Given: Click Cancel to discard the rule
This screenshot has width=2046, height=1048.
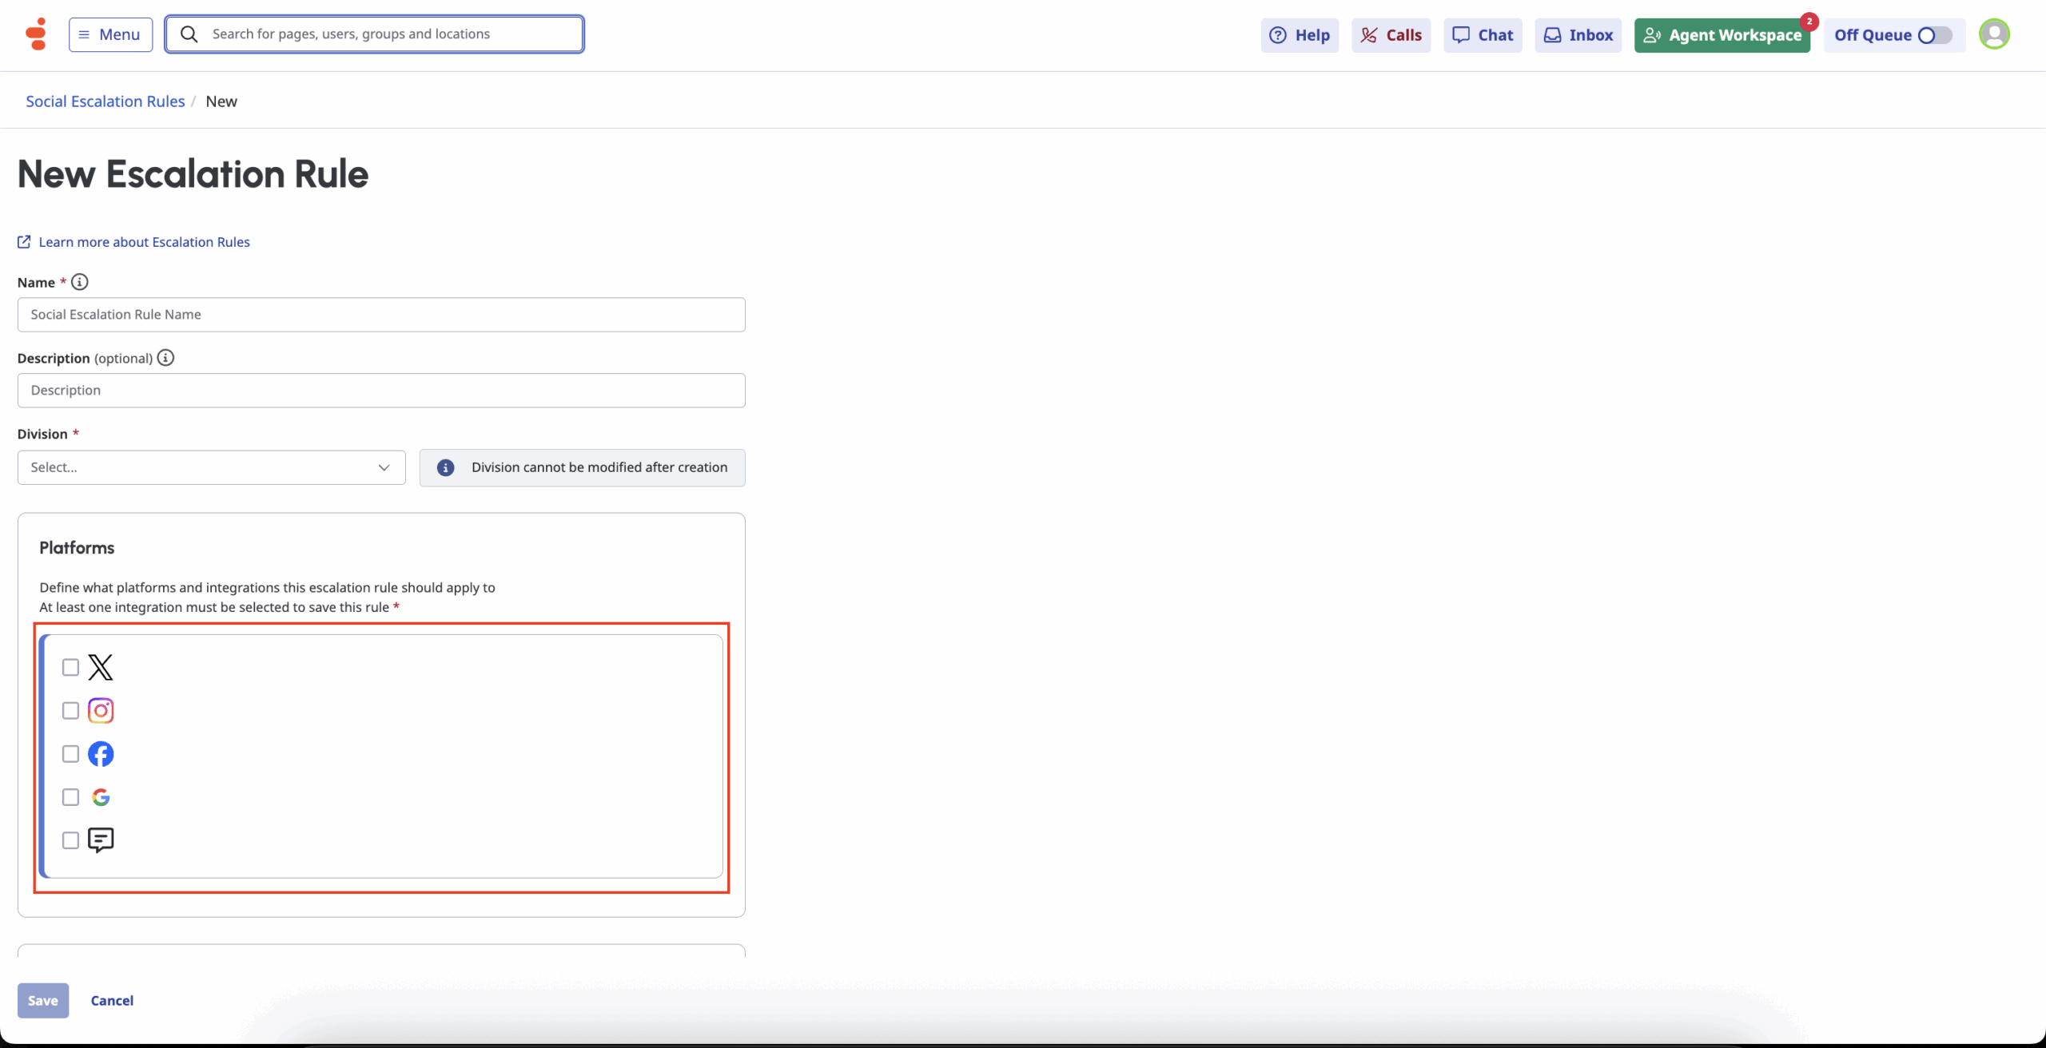Looking at the screenshot, I should [112, 1000].
